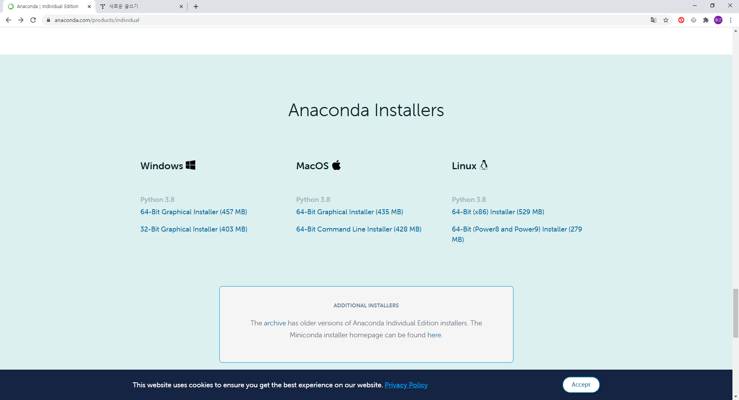Open the purple profile avatar
Screen dimensions: 739x400
(x=718, y=20)
